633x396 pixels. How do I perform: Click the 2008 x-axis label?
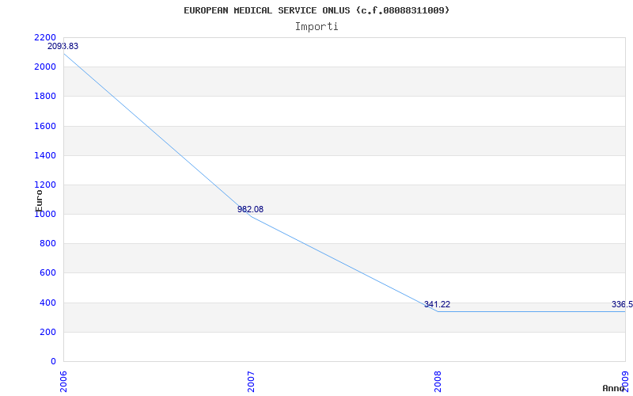coord(438,382)
